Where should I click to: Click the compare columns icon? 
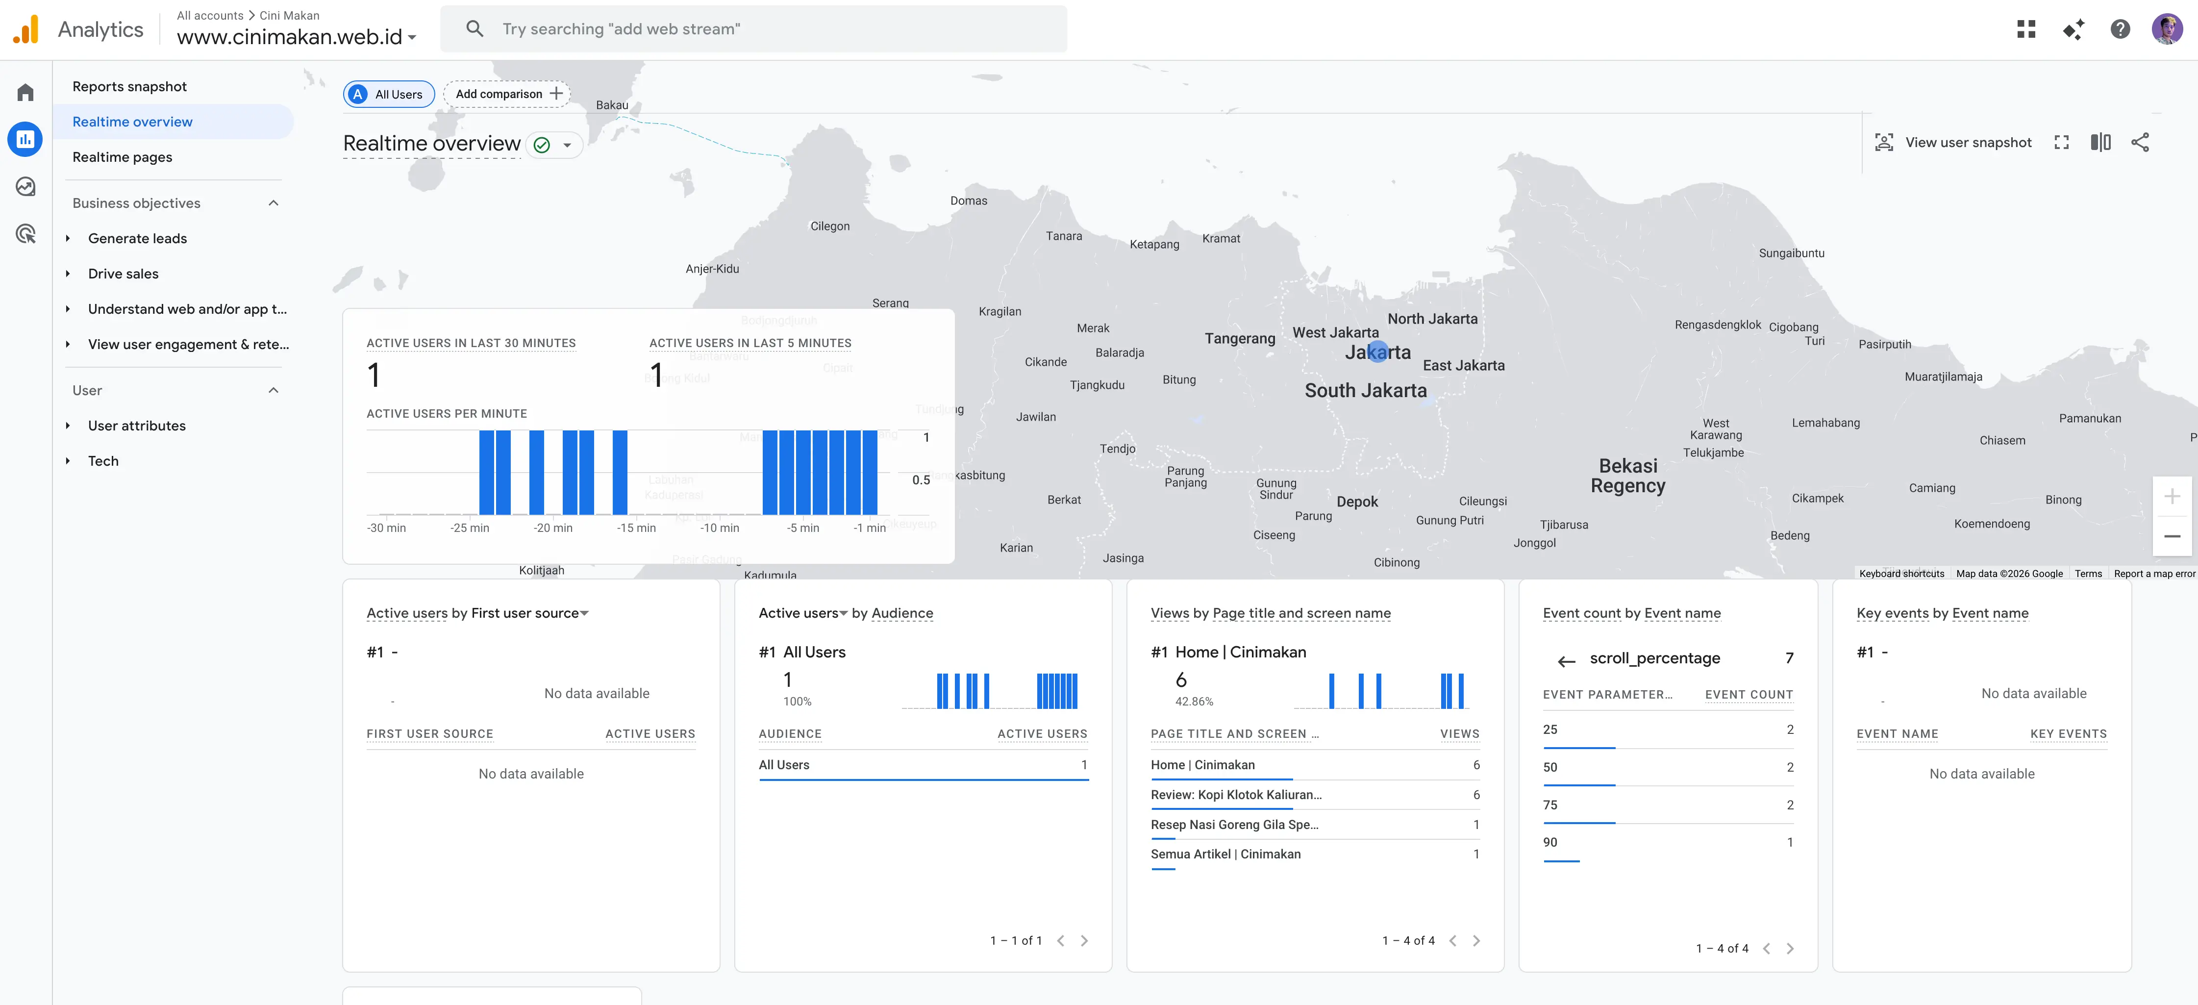(2101, 143)
